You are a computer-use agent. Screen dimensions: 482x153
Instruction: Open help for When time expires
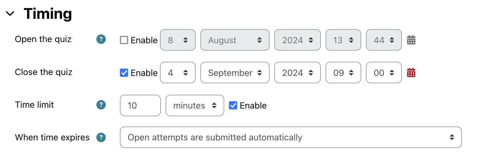(x=101, y=137)
